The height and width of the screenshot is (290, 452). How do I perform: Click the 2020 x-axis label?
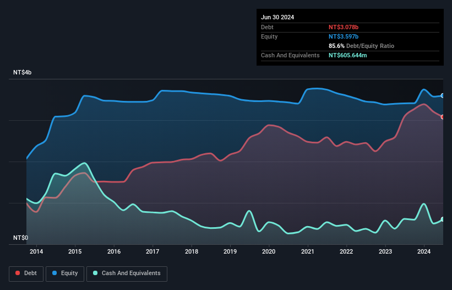pyautogui.click(x=269, y=251)
